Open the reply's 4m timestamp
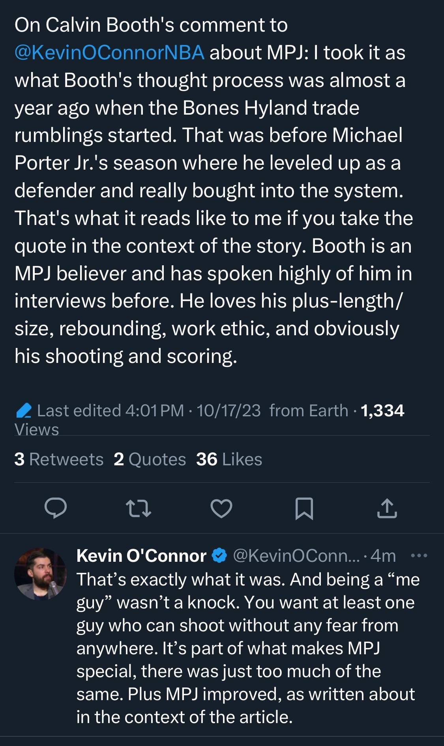 pyautogui.click(x=383, y=556)
